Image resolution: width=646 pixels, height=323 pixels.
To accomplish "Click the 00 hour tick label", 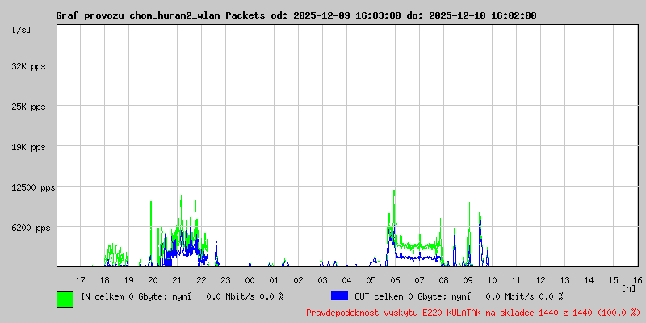I will [250, 280].
